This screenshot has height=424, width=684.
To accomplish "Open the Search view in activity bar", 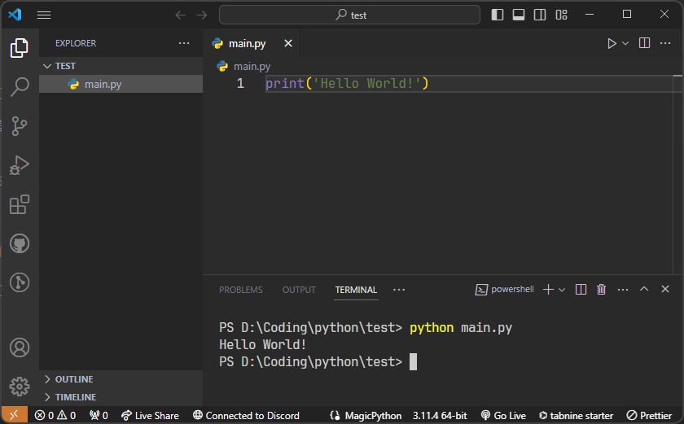I will click(x=20, y=86).
